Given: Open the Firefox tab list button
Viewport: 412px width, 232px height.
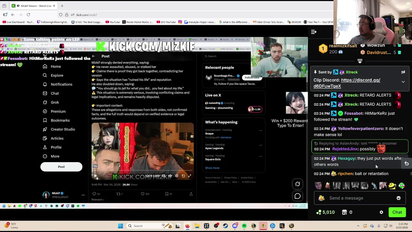Looking at the screenshot, I should click(x=4, y=6).
